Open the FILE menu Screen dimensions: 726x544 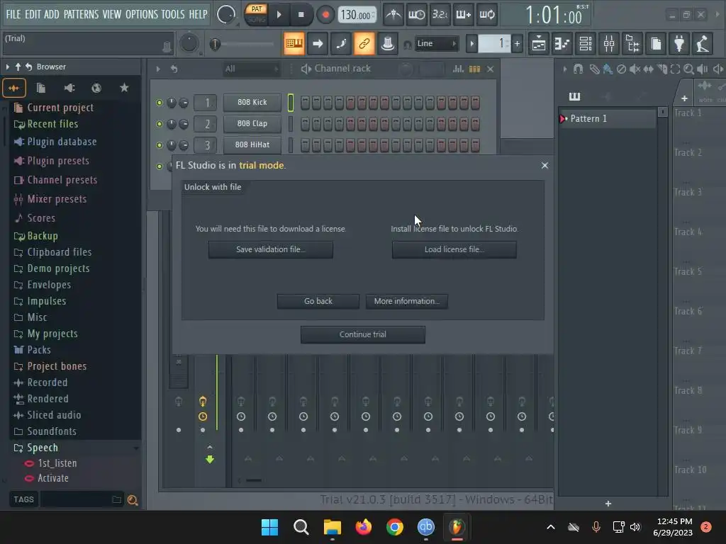coord(13,14)
